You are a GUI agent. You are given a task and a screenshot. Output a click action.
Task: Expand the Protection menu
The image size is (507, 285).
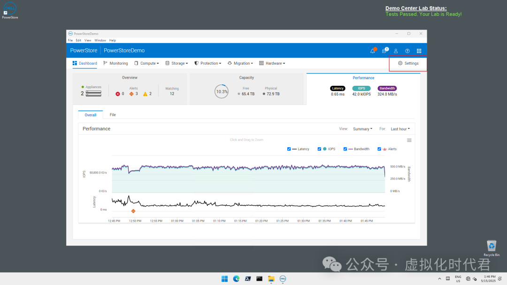coord(207,63)
